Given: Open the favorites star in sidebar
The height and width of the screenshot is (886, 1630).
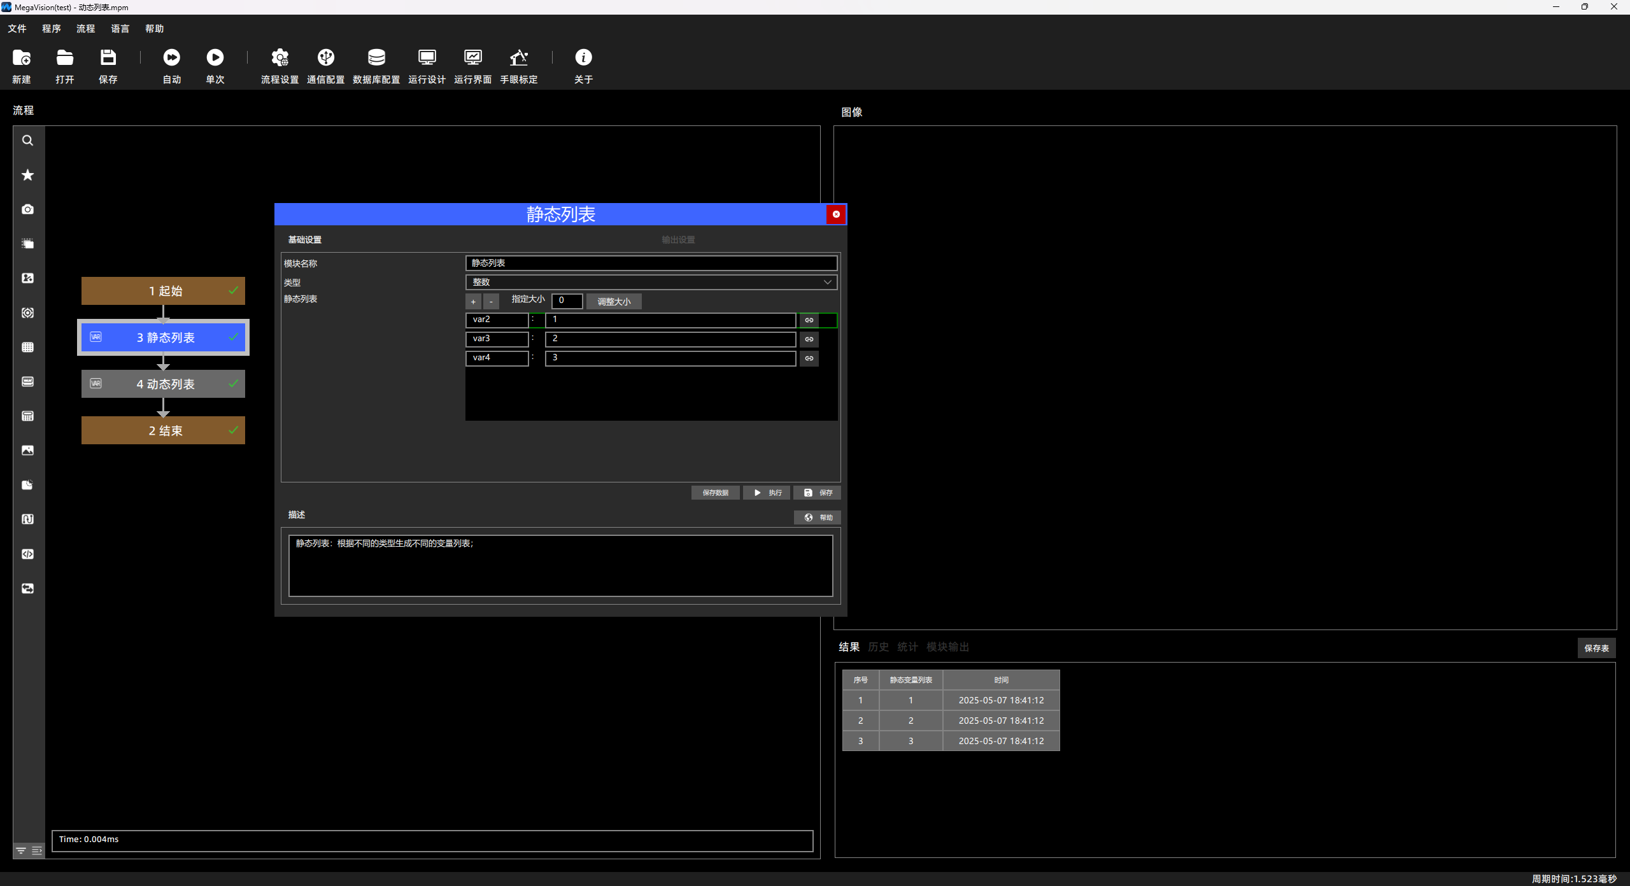Looking at the screenshot, I should click(27, 175).
